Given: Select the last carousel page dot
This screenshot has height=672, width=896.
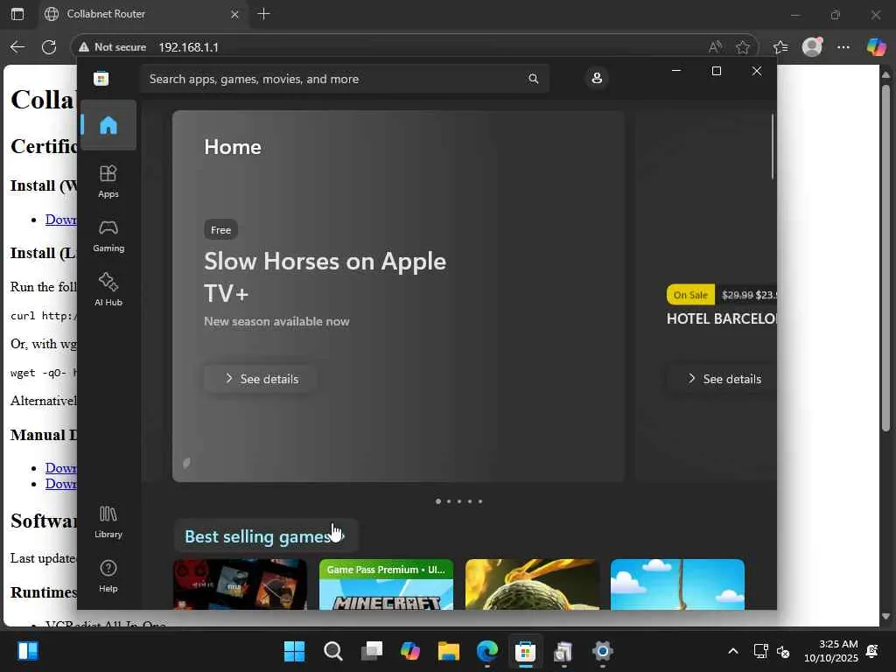Looking at the screenshot, I should (480, 501).
